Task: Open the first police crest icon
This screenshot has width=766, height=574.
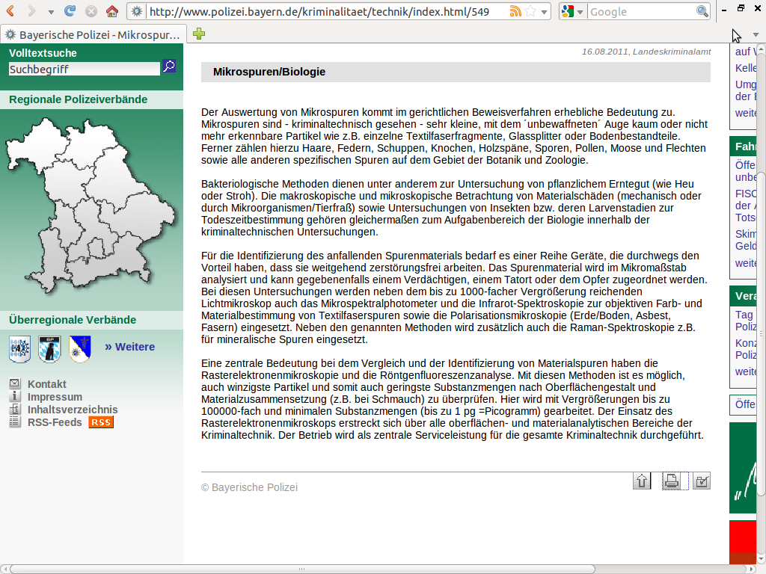Action: tap(19, 348)
